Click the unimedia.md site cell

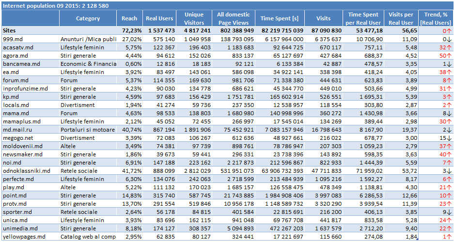(x=30, y=228)
